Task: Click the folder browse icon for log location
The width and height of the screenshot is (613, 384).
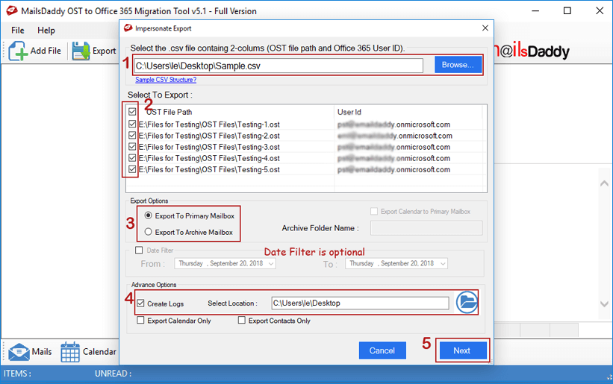Action: (467, 302)
